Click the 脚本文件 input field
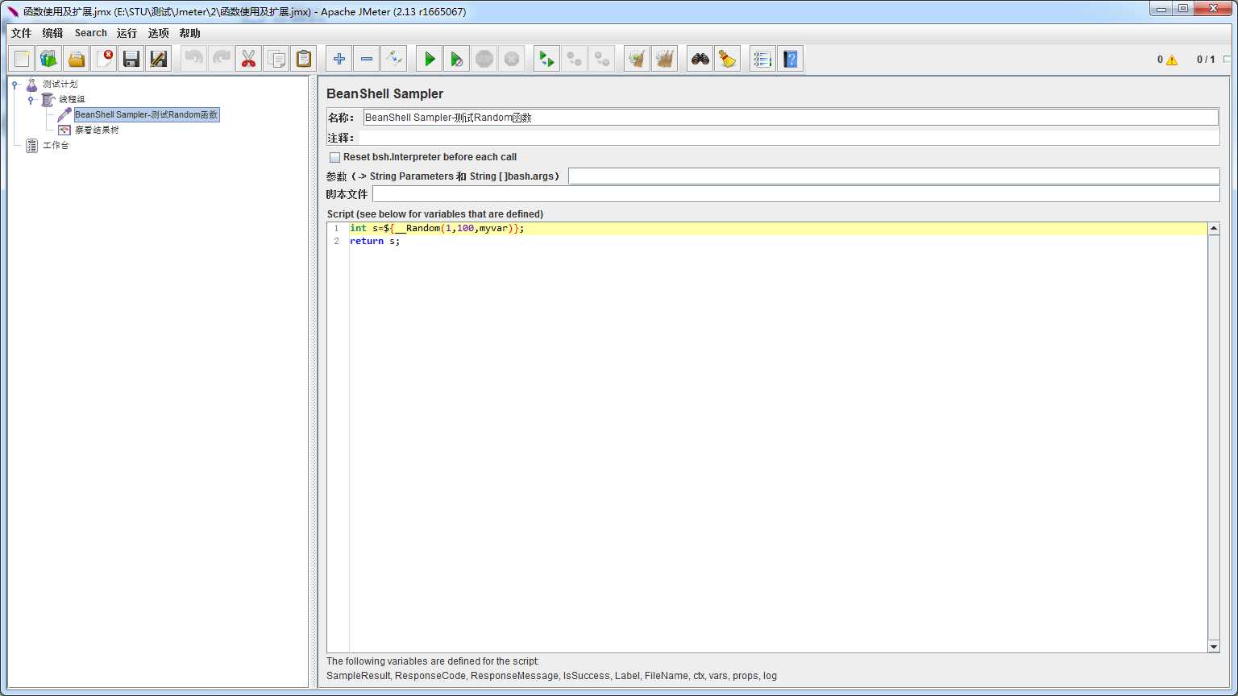The height and width of the screenshot is (696, 1238). [796, 194]
